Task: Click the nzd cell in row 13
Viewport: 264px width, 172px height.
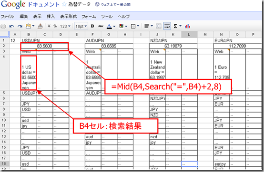Action: (x=157, y=137)
